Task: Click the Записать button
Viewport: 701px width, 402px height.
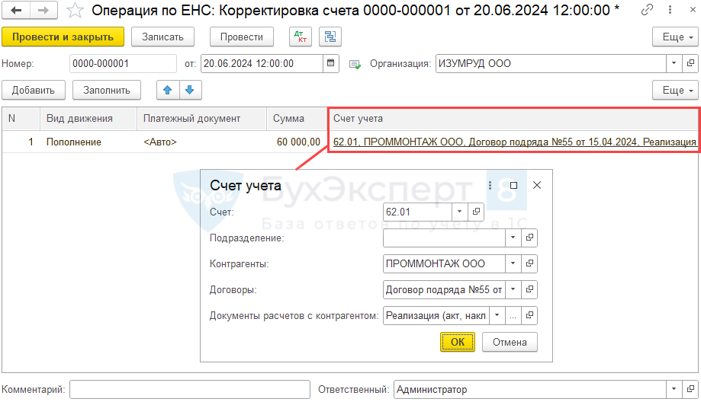Action: pyautogui.click(x=162, y=37)
